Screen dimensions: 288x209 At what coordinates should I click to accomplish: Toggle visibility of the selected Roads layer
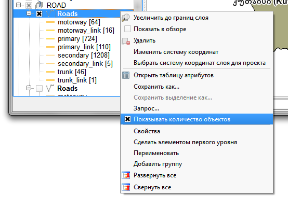(39, 13)
